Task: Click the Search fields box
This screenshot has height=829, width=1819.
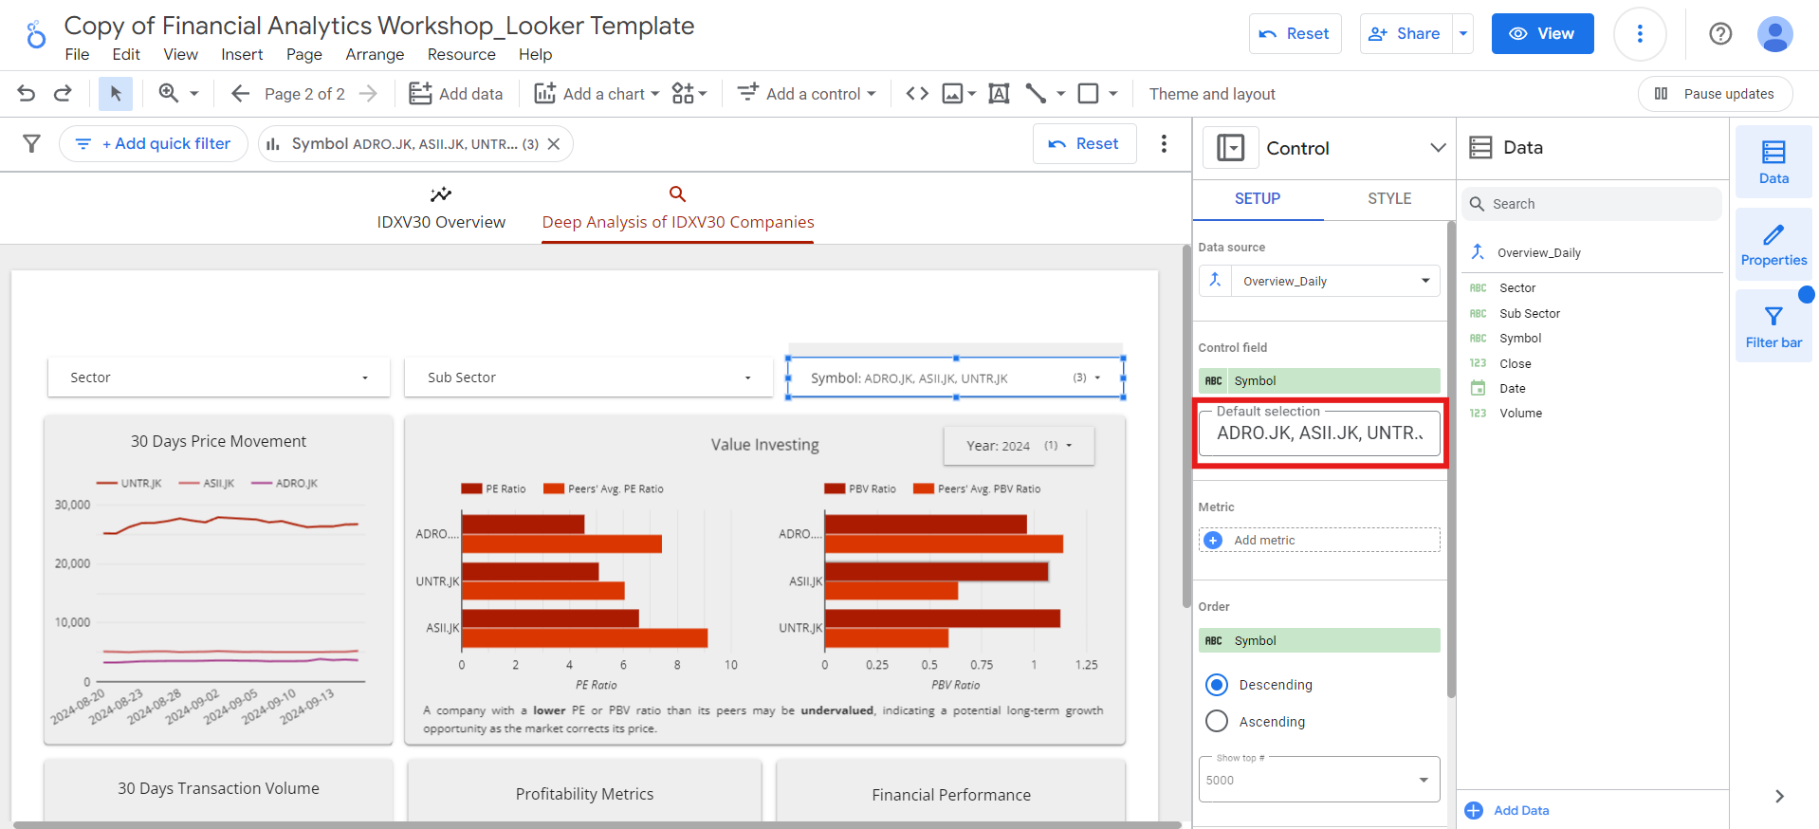Action: [x=1592, y=204]
